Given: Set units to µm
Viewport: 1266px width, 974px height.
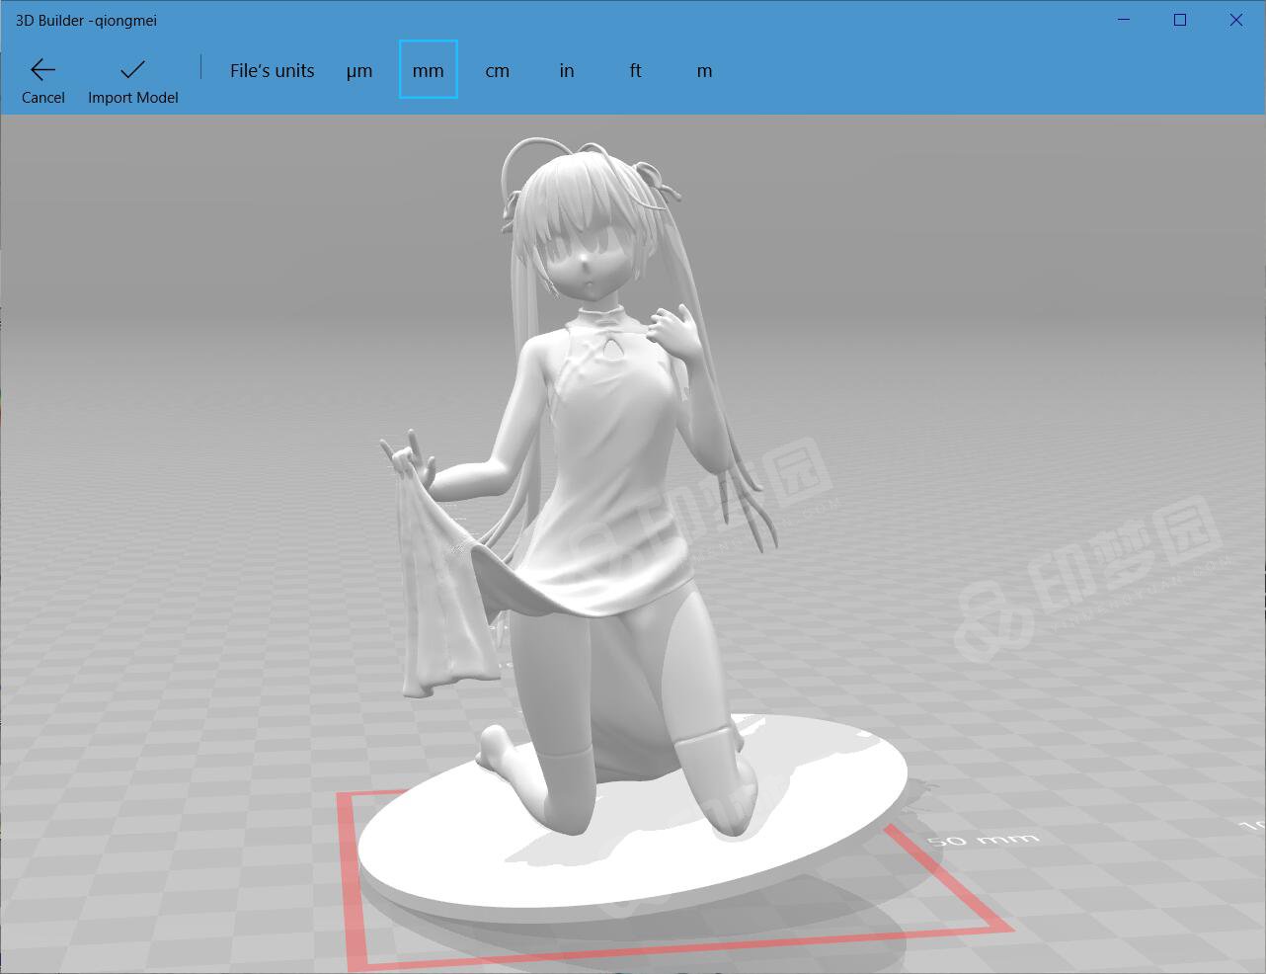Looking at the screenshot, I should [359, 71].
